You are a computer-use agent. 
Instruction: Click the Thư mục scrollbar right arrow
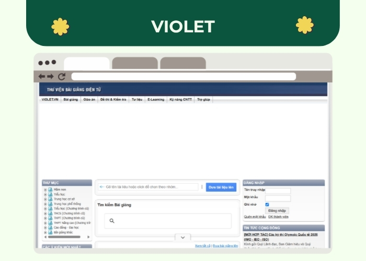click(x=88, y=237)
